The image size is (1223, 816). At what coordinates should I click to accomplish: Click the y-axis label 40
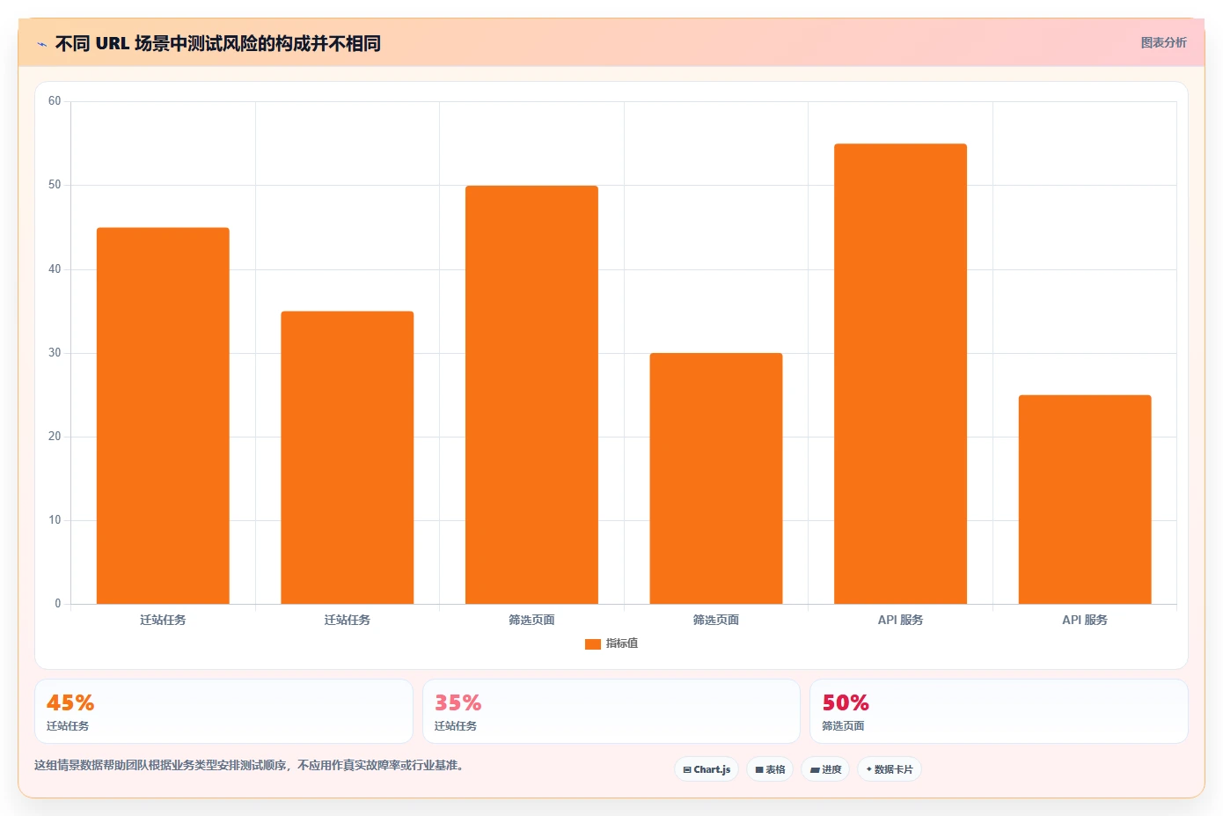pyautogui.click(x=55, y=269)
